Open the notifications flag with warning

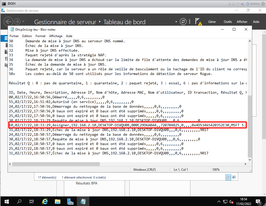pos(198,22)
